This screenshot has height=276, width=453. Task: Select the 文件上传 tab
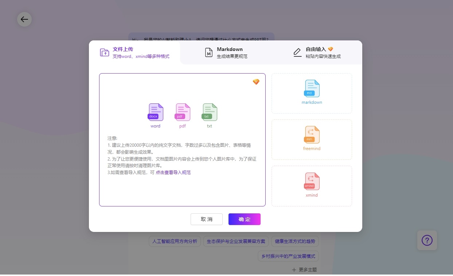pyautogui.click(x=135, y=52)
